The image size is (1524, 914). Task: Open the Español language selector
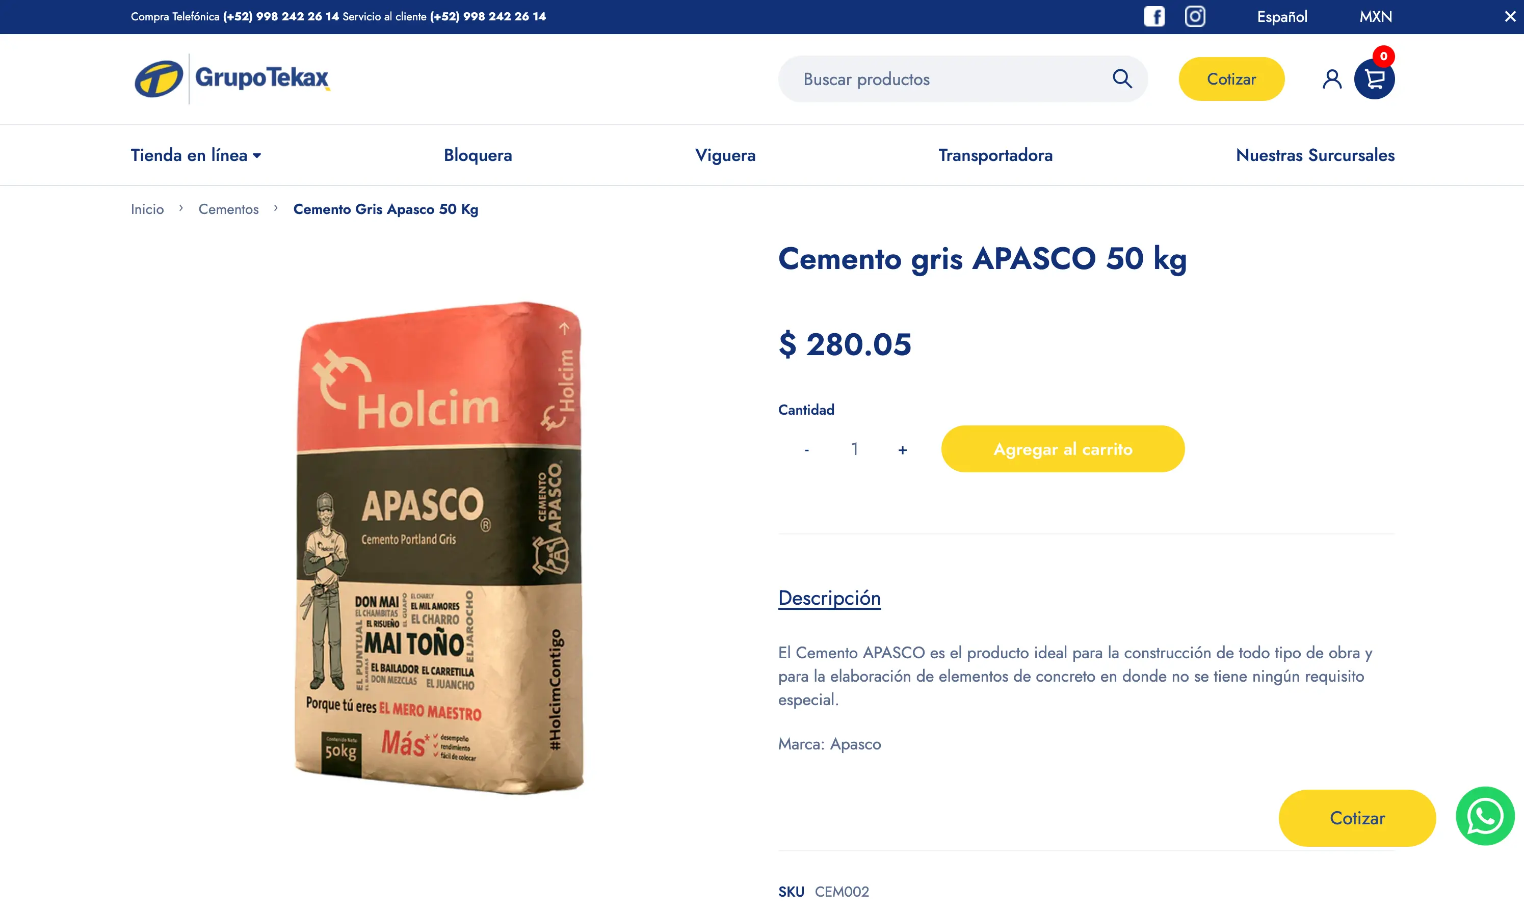[1281, 17]
